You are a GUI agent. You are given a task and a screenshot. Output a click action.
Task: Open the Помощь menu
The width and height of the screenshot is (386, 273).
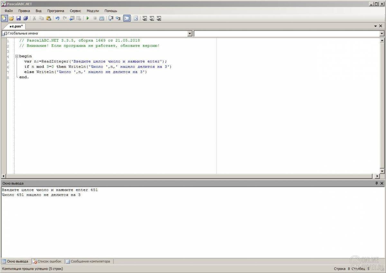[111, 11]
